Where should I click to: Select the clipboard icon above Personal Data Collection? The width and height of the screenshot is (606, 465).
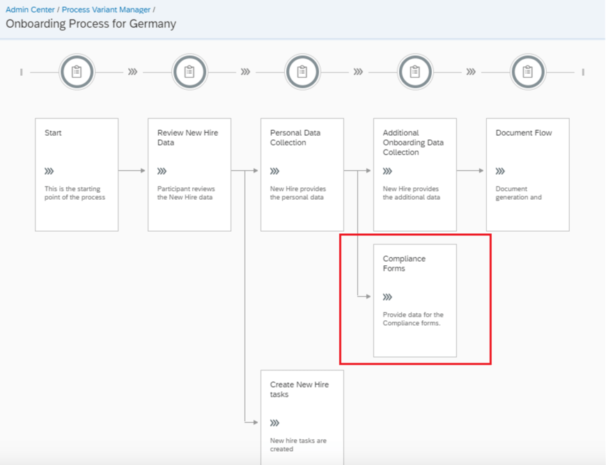(x=302, y=72)
